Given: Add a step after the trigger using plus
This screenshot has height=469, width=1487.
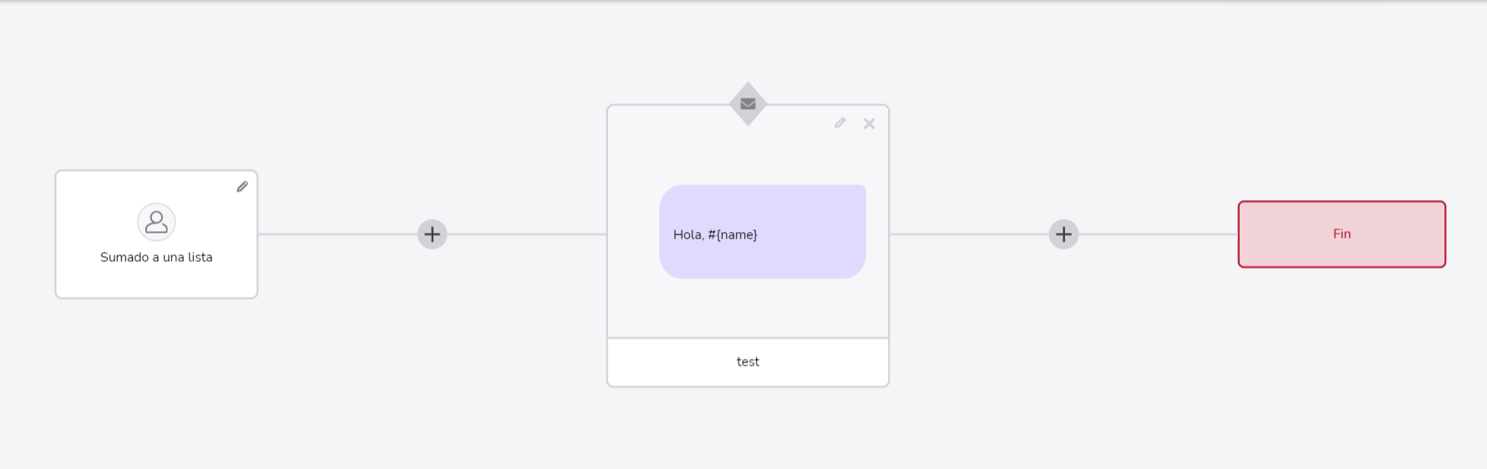Looking at the screenshot, I should point(432,234).
